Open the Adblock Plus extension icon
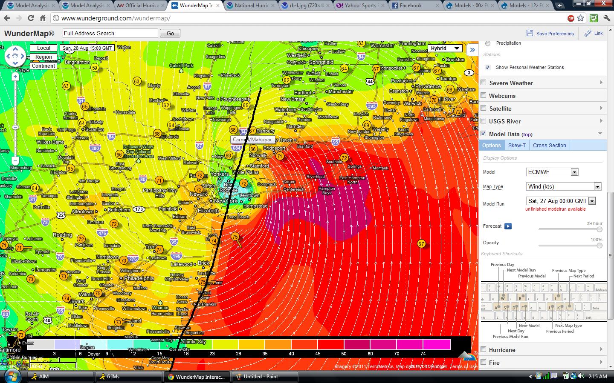The width and height of the screenshot is (614, 383). pyautogui.click(x=571, y=18)
